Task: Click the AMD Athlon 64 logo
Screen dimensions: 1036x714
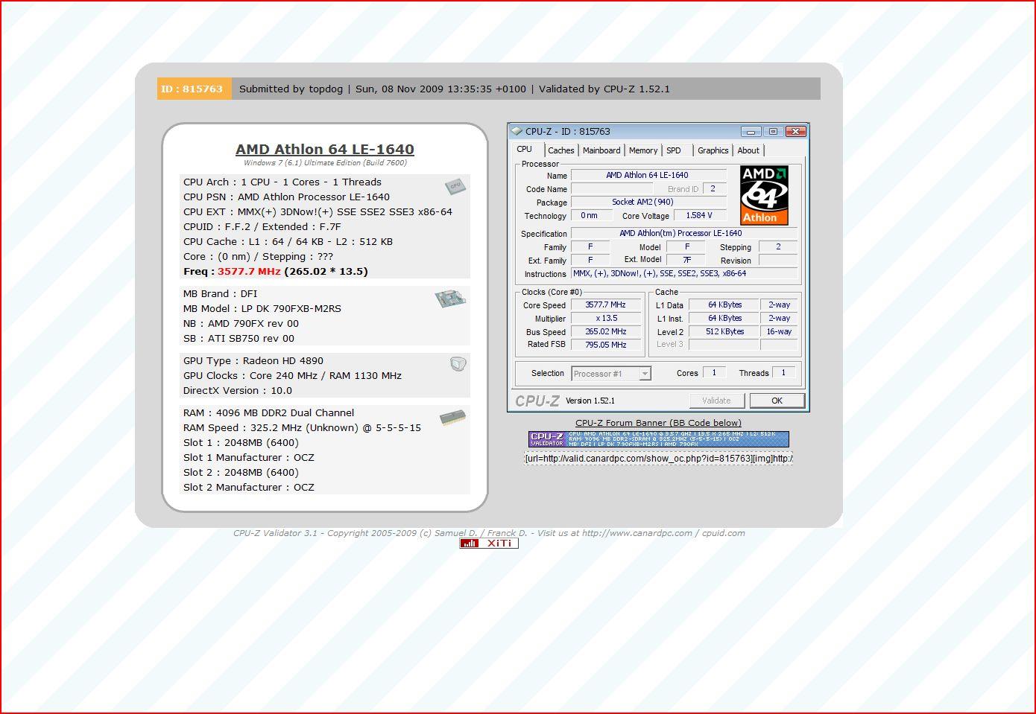Action: [x=764, y=195]
